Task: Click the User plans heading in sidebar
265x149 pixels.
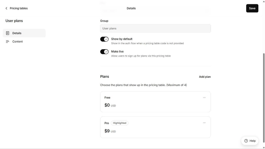Action: [14, 21]
